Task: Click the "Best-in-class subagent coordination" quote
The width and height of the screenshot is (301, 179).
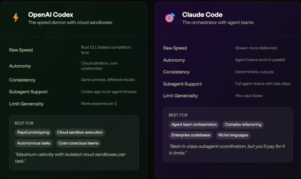Action: [x=227, y=149]
